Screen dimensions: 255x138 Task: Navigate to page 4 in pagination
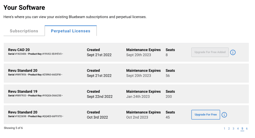pyautogui.click(x=238, y=129)
